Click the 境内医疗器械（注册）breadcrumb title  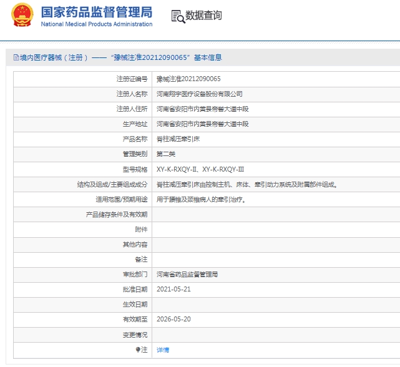(54, 57)
